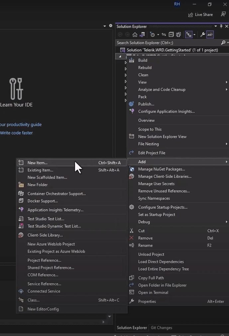Collapse the project node expander arrow
This screenshot has width=229, height=336.
120,56
